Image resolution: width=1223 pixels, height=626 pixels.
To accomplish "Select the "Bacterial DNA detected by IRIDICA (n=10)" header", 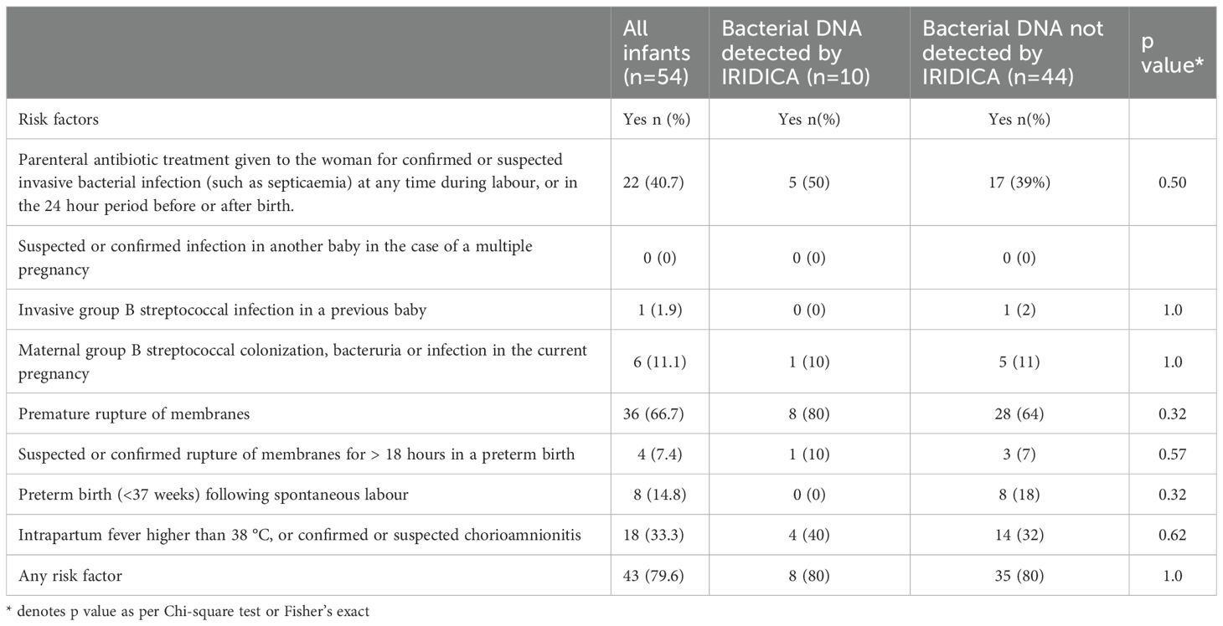I will (792, 53).
